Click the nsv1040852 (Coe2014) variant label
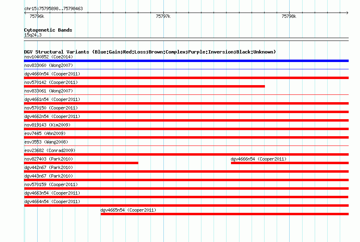 [49, 57]
